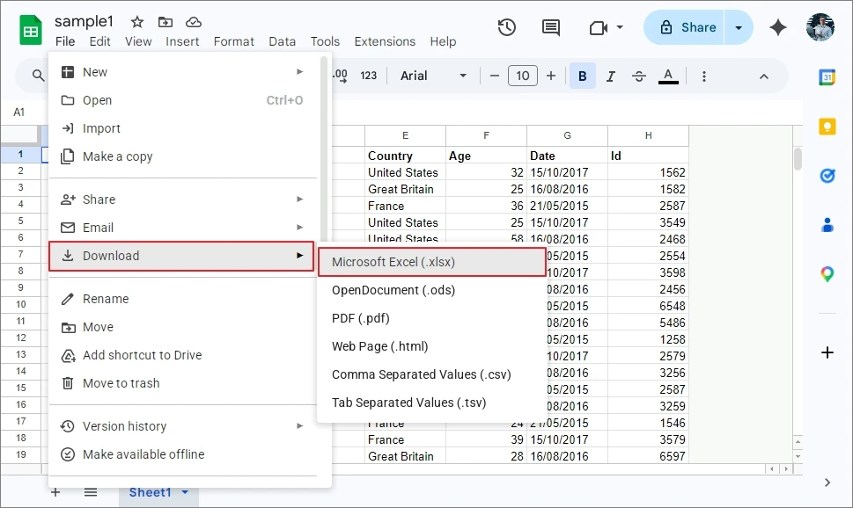This screenshot has height=508, width=853.
Task: Select Make a copy in File menu
Action: [182, 156]
